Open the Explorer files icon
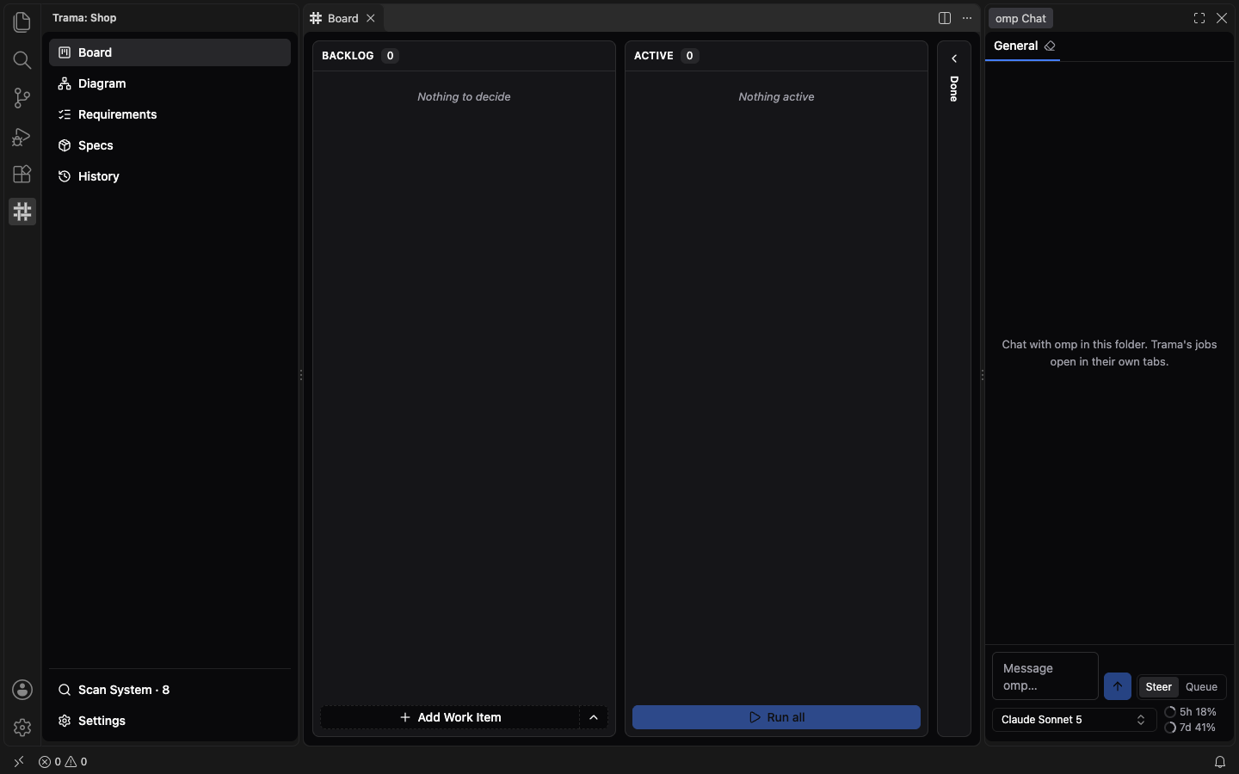 (22, 22)
